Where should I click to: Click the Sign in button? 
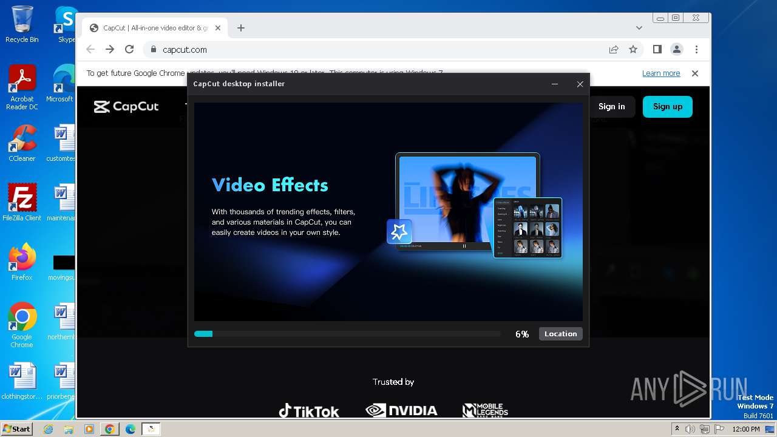[x=611, y=106]
